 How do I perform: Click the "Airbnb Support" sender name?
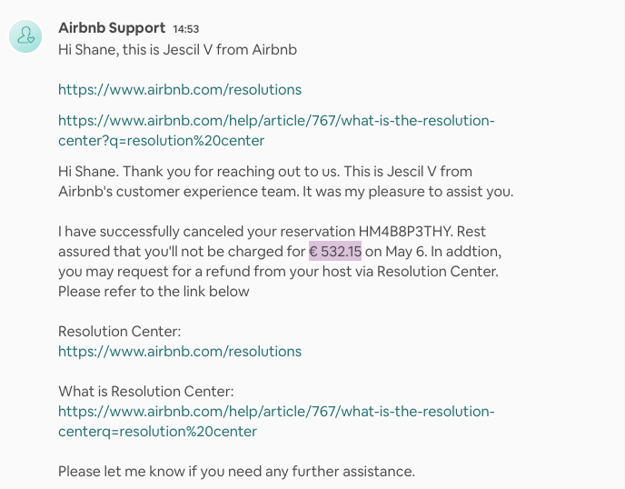111,28
